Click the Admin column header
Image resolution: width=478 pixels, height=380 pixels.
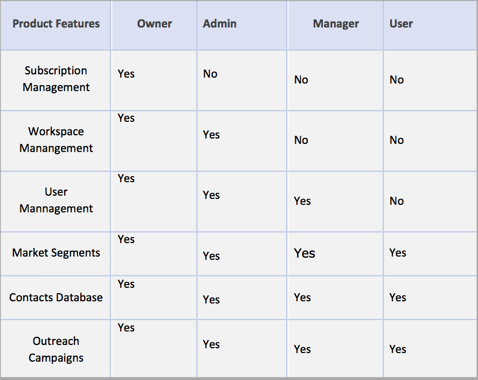coord(220,24)
